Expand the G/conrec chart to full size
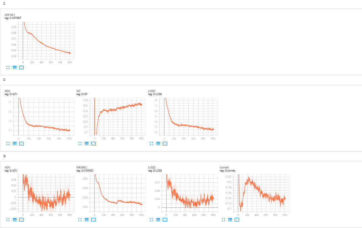Viewport: 362px width, 228px height. click(223, 220)
